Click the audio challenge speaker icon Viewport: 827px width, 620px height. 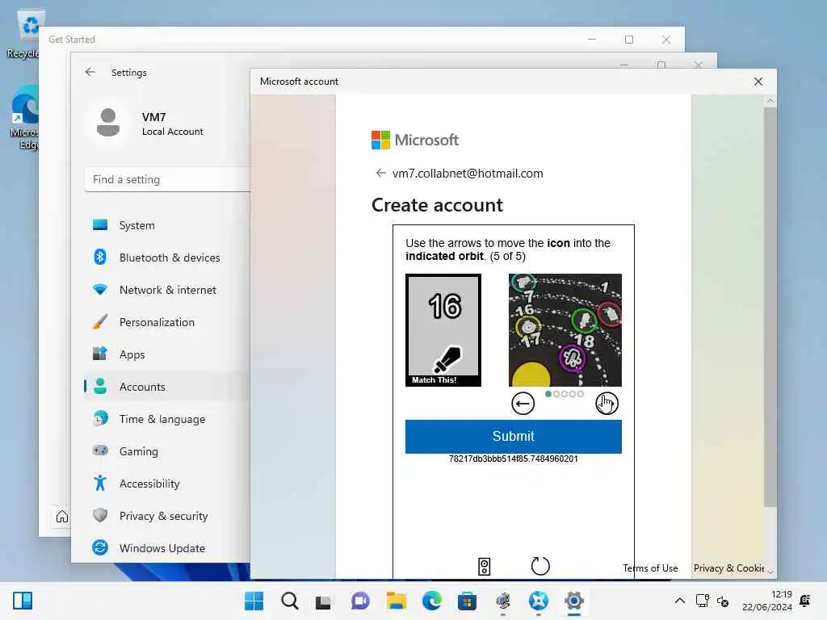click(x=485, y=567)
